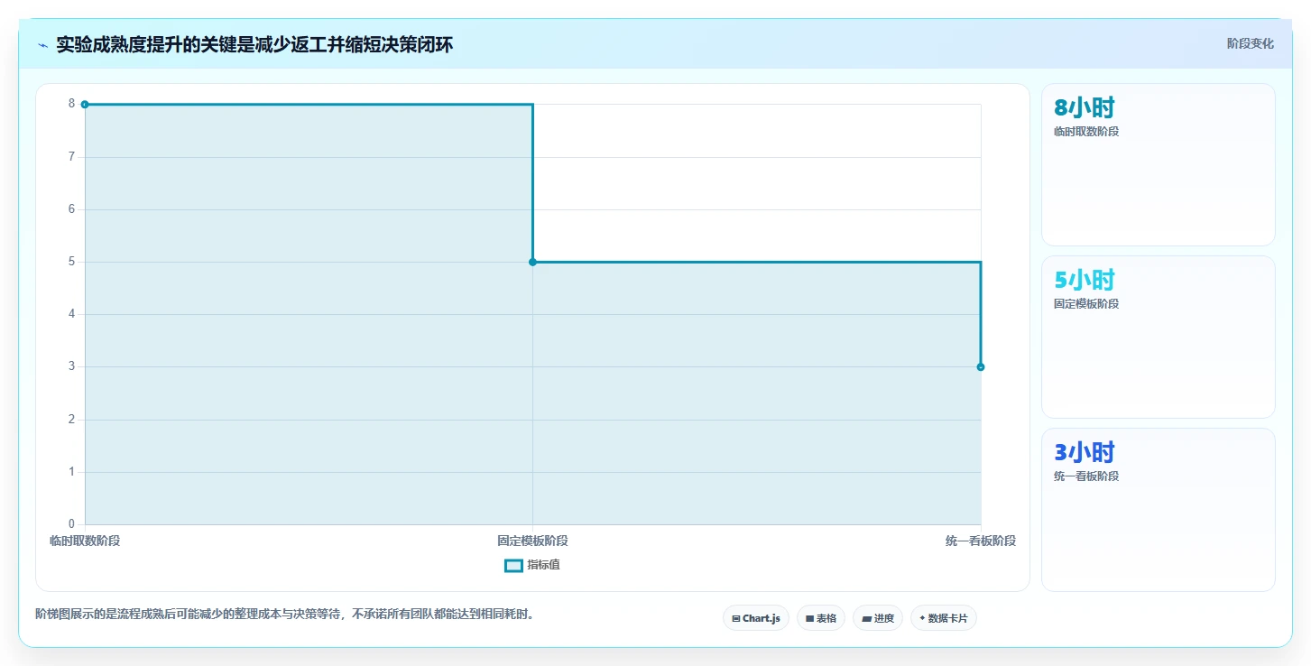The height and width of the screenshot is (666, 1311).
Task: Click the lightning icon beside the title
Action: pos(43,45)
